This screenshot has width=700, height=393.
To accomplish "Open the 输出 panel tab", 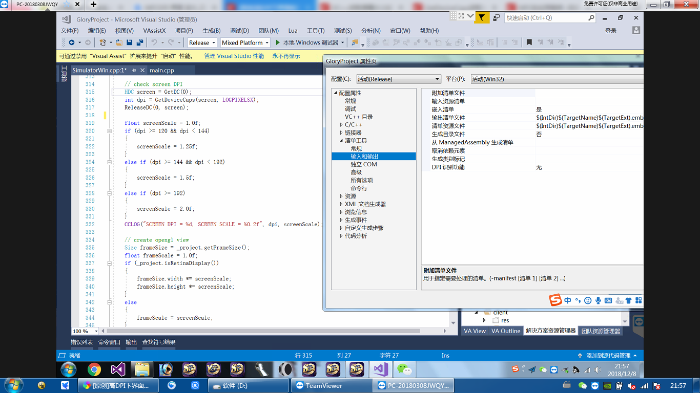I will [131, 342].
